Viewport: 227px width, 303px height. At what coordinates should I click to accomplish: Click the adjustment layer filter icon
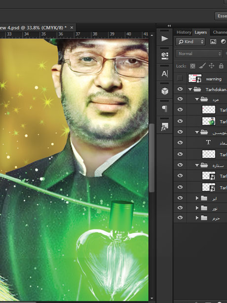pos(224,41)
